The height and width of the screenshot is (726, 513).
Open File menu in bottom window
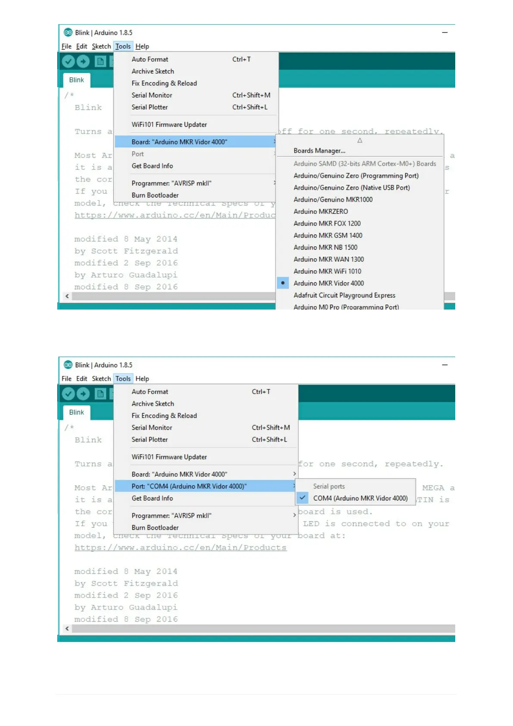point(66,379)
